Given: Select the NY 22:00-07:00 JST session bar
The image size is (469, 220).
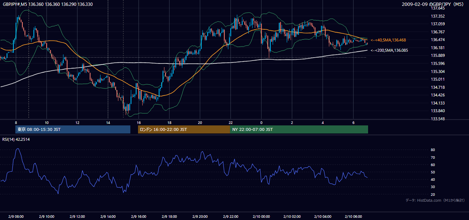Looking at the screenshot, I should click(x=299, y=129).
